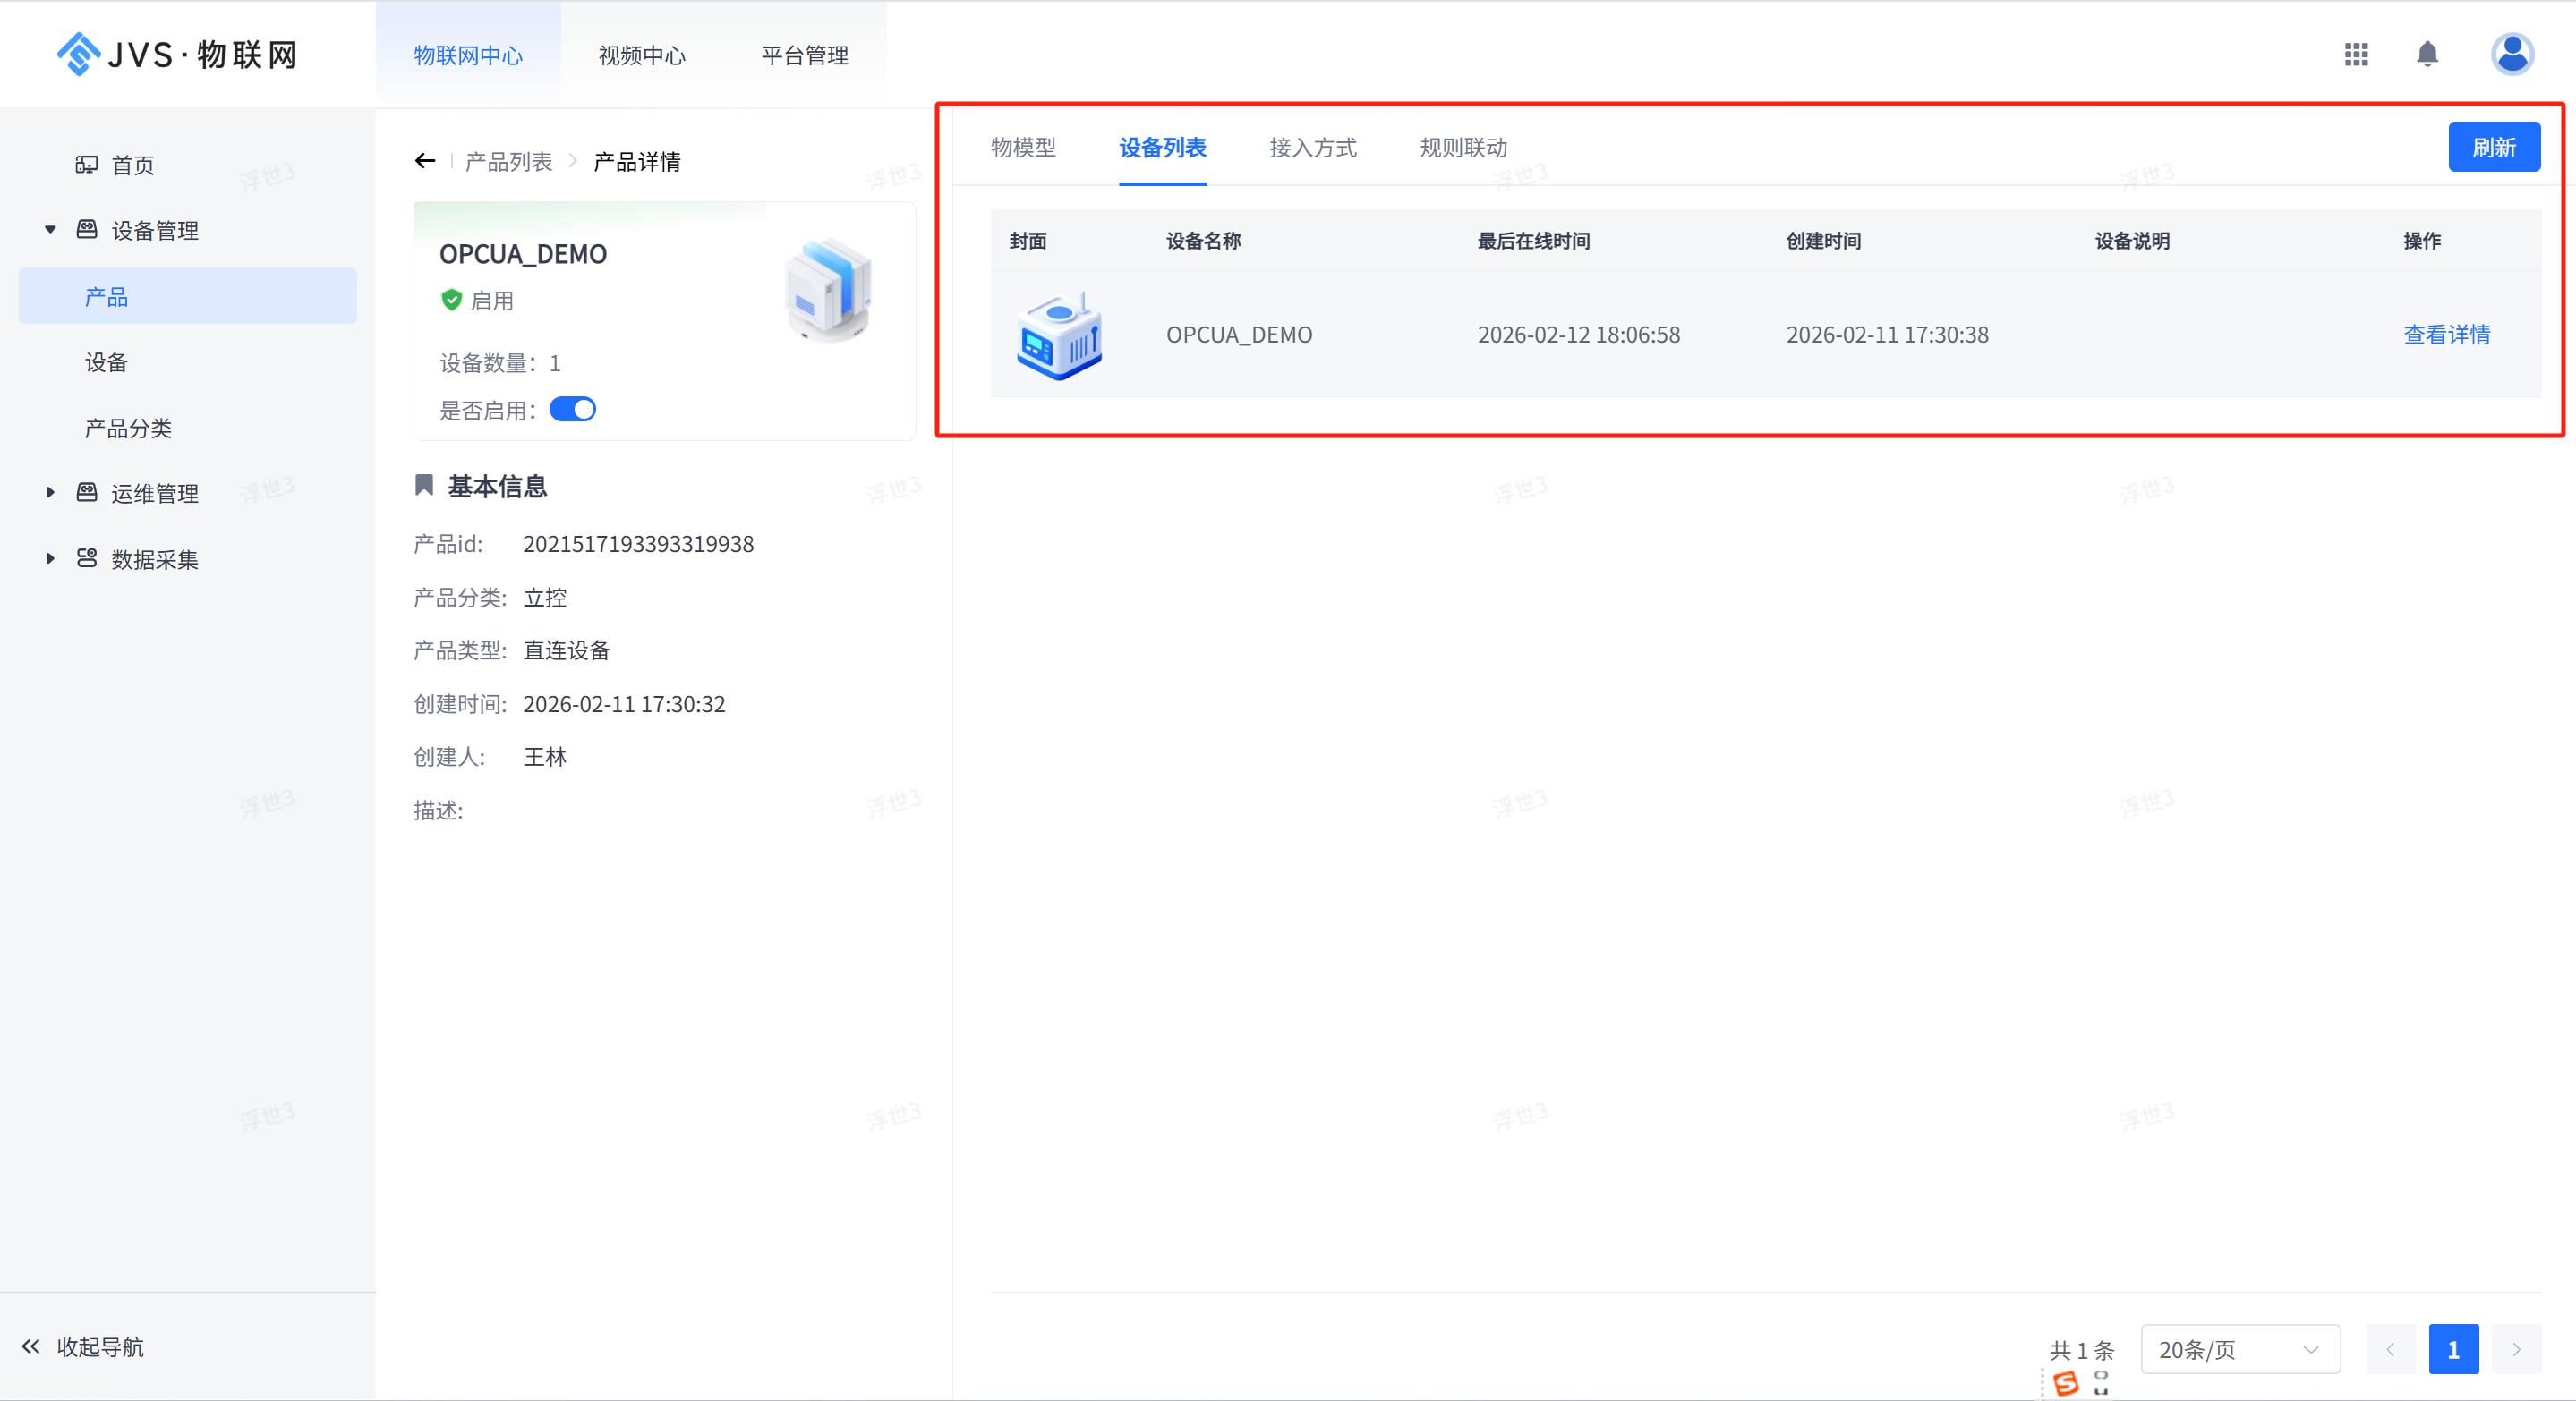Click the 首页 home icon
This screenshot has height=1401, width=2576.
(x=87, y=165)
